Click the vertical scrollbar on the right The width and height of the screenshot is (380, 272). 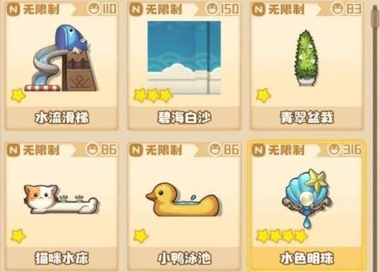[375, 136]
